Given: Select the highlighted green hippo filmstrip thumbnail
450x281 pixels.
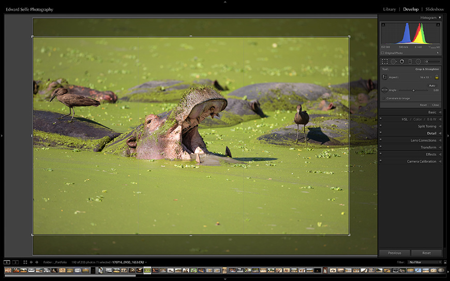Looking at the screenshot, I should [x=147, y=270].
